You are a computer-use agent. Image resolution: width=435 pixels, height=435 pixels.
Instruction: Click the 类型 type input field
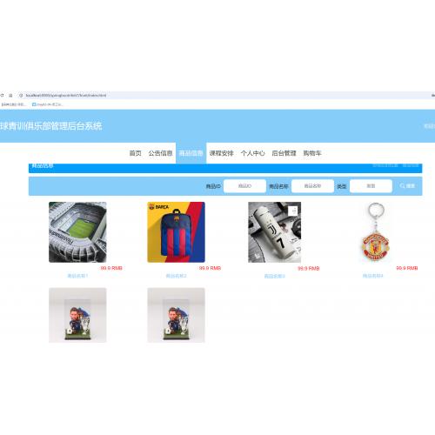click(371, 186)
